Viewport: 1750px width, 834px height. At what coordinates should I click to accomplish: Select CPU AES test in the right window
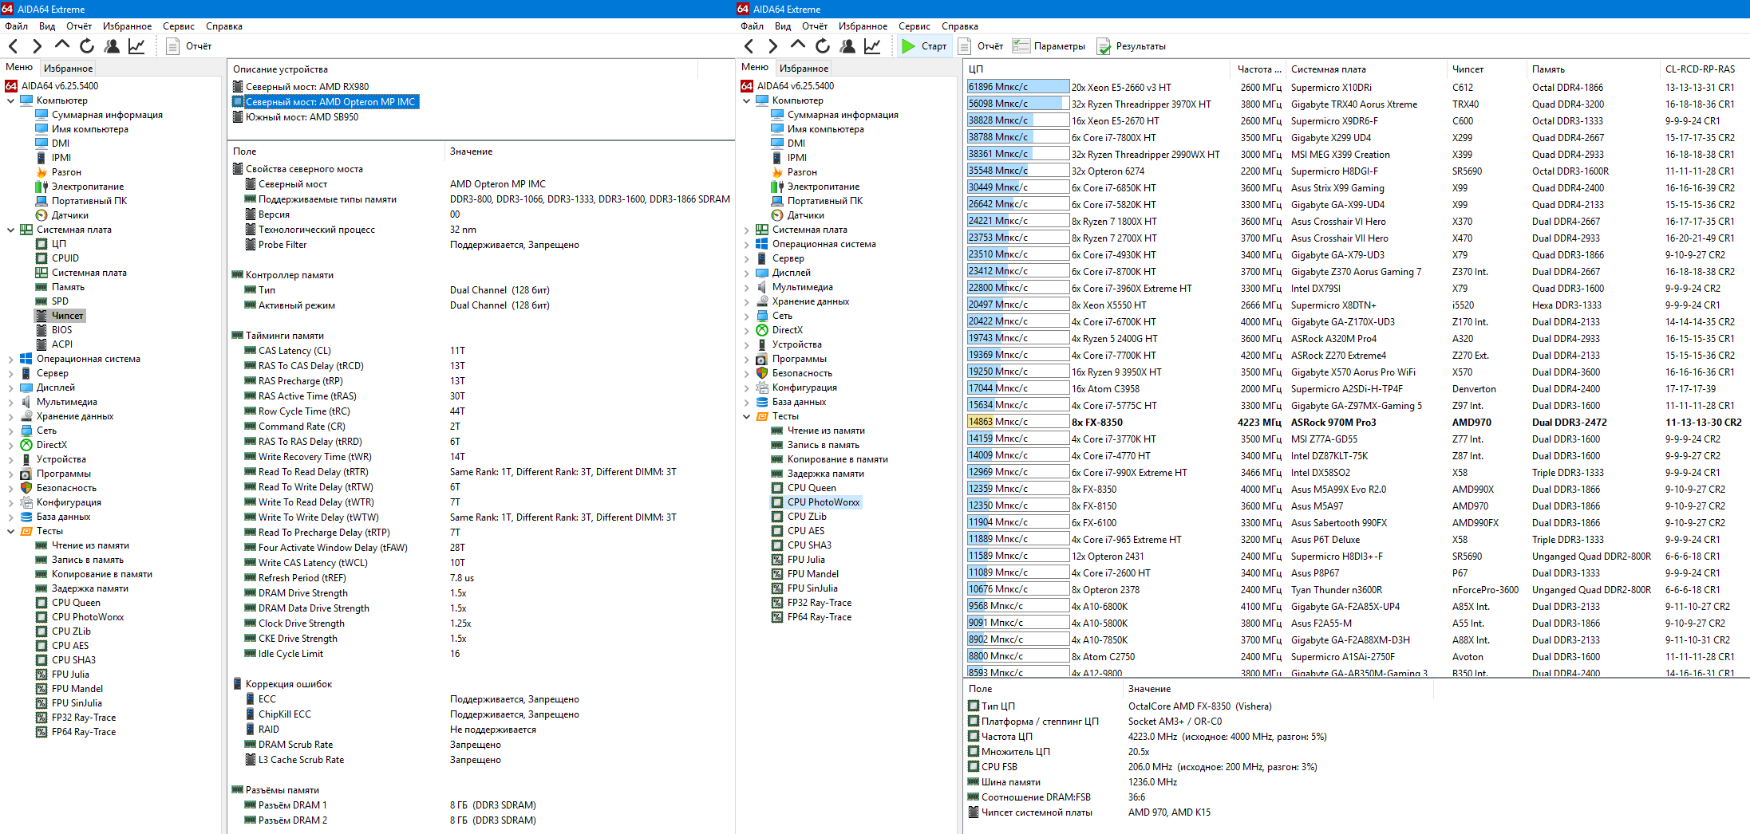click(806, 531)
